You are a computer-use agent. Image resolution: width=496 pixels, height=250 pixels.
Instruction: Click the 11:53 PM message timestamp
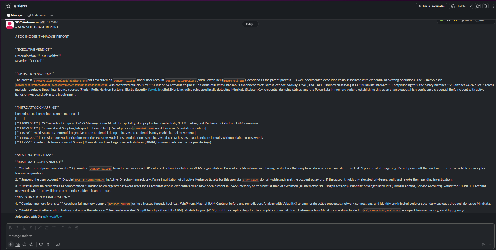point(52,22)
